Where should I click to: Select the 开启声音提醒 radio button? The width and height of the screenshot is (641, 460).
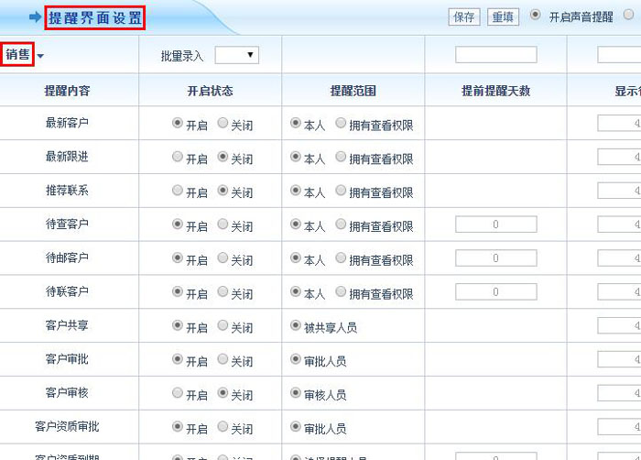coord(536,16)
